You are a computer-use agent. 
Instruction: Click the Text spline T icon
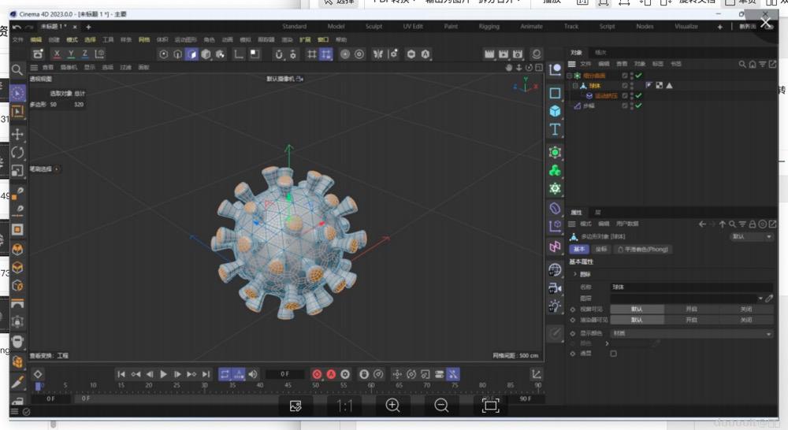555,129
